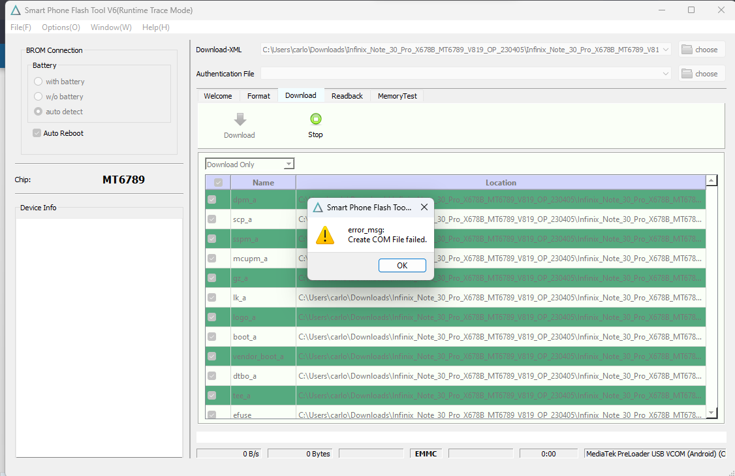Switch to the Format tab
The height and width of the screenshot is (476, 735).
[258, 96]
